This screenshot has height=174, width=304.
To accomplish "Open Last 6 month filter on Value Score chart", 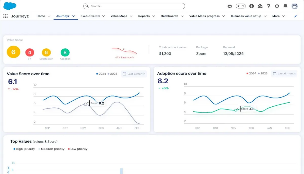I will (x=134, y=74).
